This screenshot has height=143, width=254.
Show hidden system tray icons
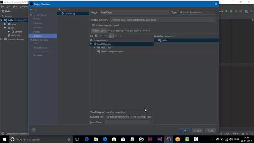point(213,139)
